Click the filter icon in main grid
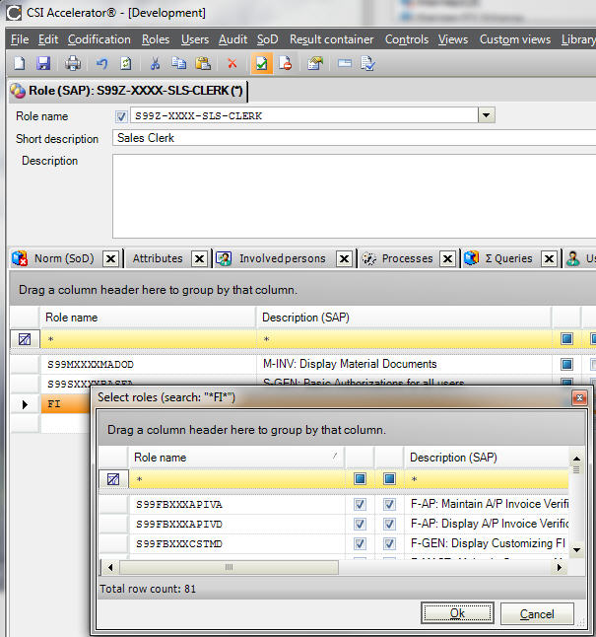 (25, 339)
